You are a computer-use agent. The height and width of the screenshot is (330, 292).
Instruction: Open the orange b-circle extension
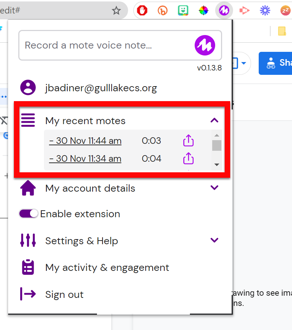tap(162, 10)
